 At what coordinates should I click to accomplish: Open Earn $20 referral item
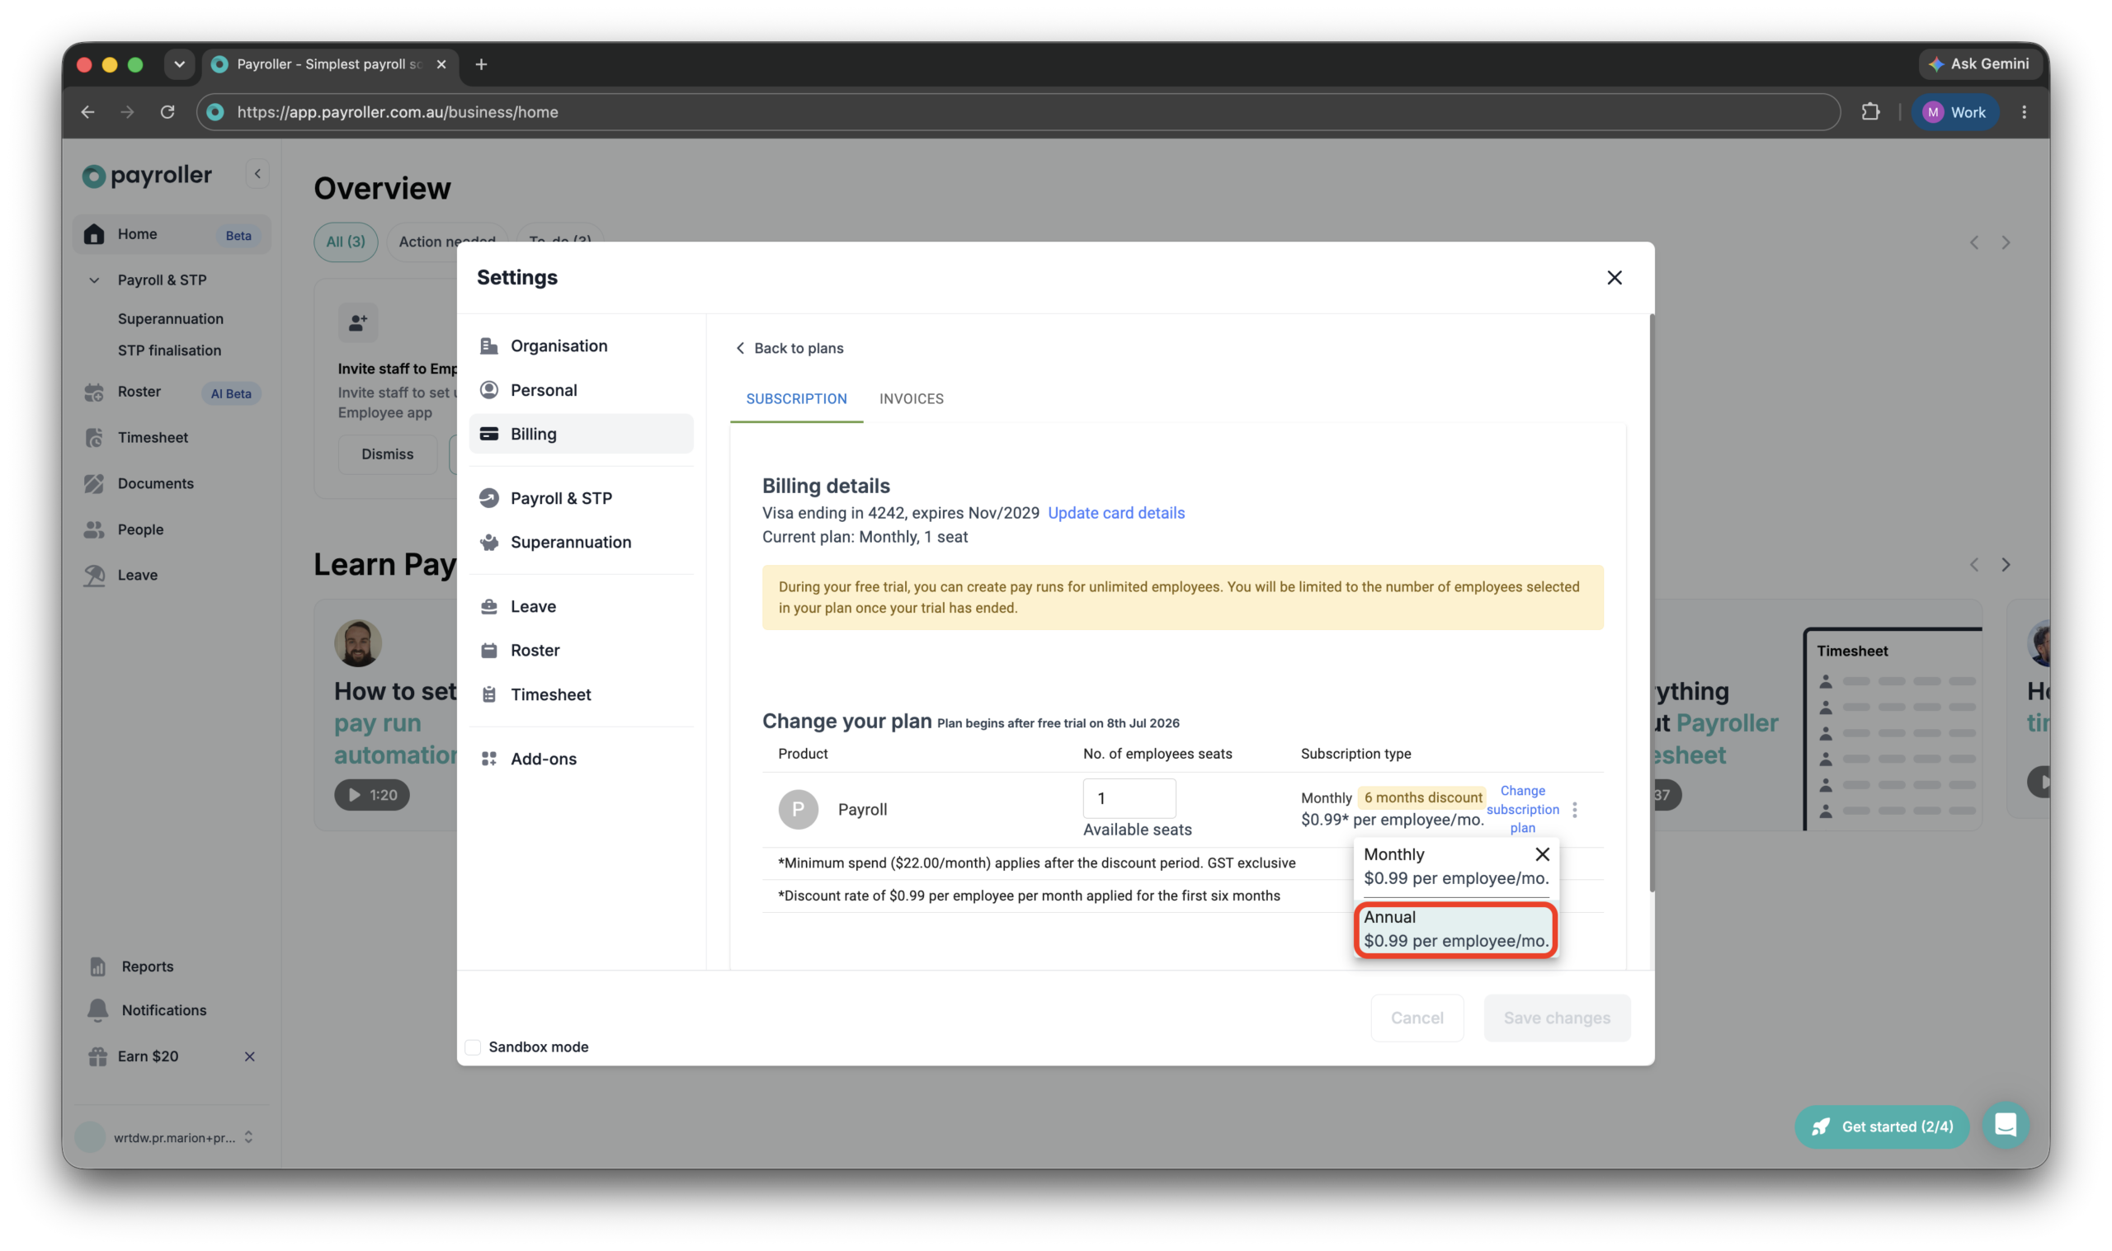tap(148, 1056)
